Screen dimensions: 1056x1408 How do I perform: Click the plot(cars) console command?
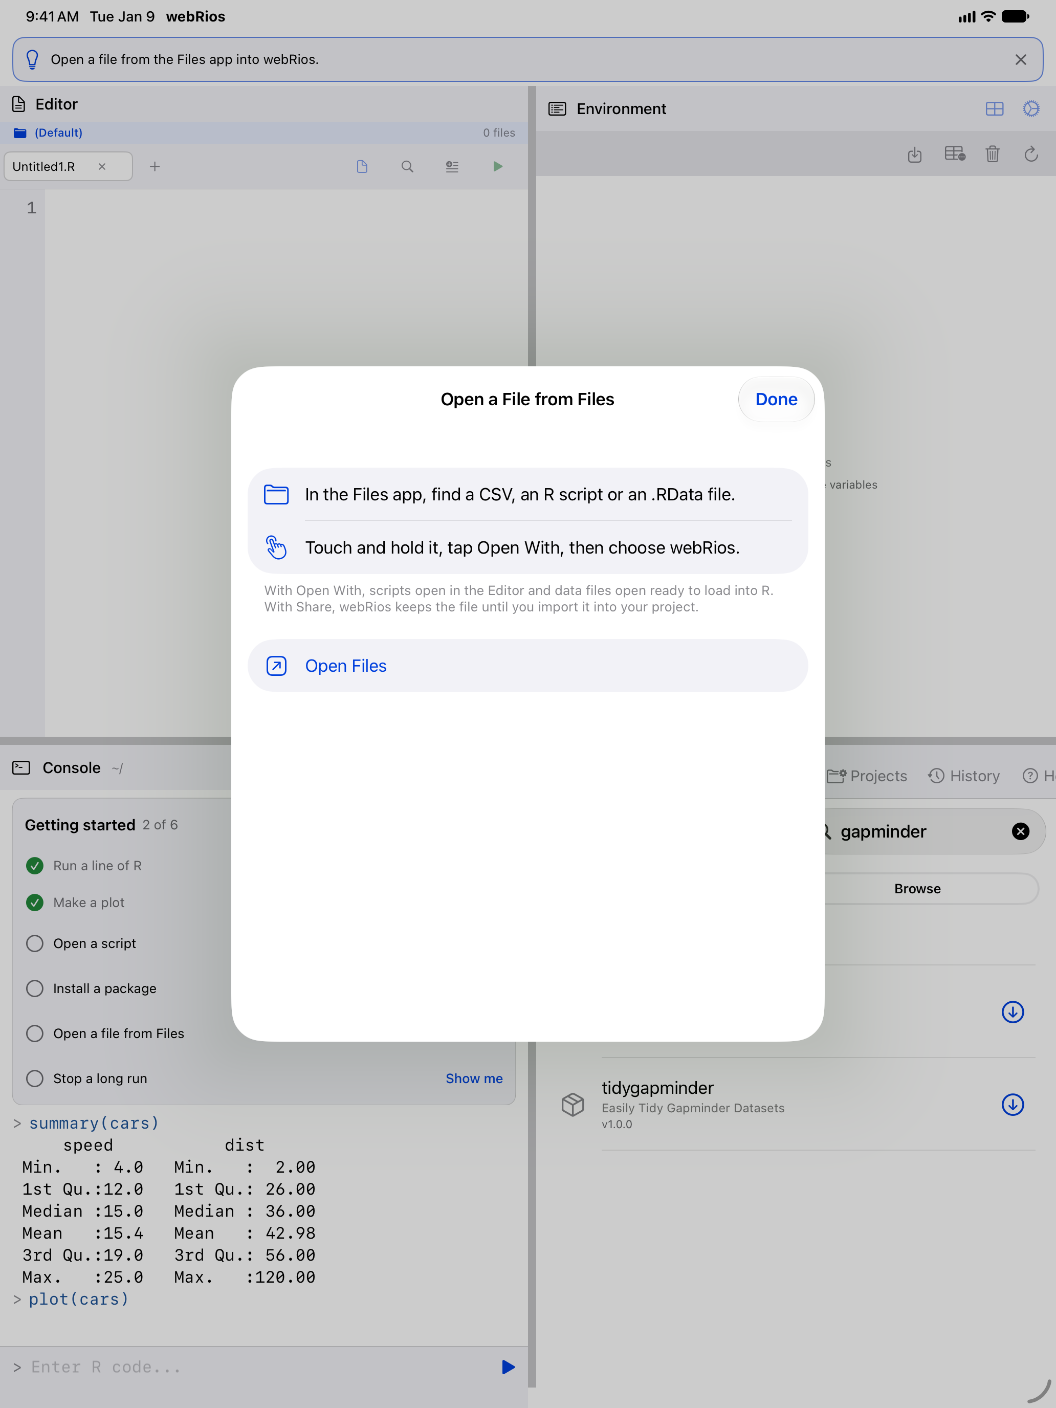[x=79, y=1299]
